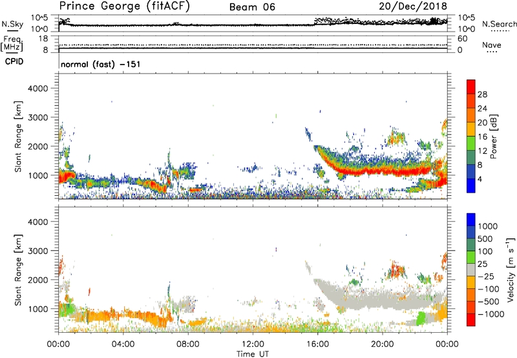The image size is (517, 358).
Task: Click the 24 dB power colorbar label
Action: pyautogui.click(x=482, y=109)
